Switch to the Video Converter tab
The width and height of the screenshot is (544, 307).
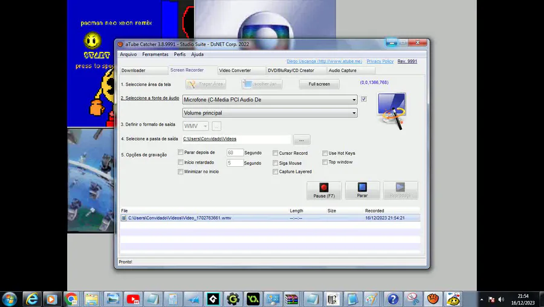[241, 71]
